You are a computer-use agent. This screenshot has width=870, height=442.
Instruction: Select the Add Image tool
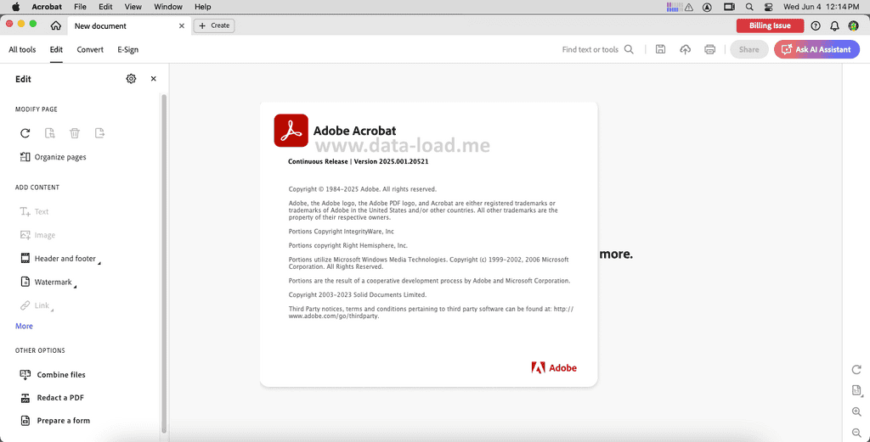pos(37,235)
